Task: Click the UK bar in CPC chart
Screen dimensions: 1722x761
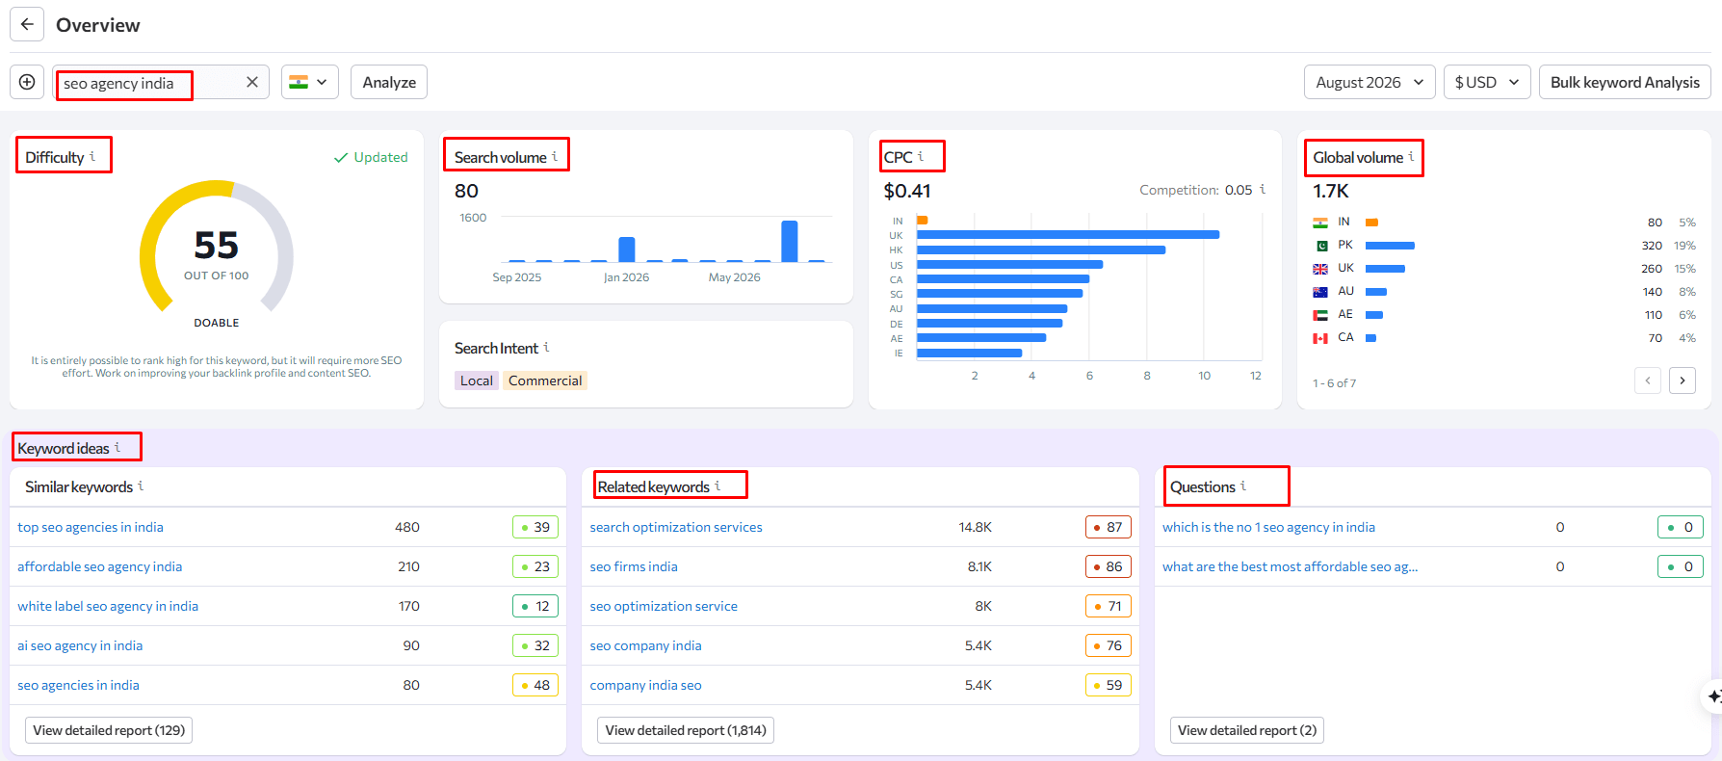Action: (x=1068, y=234)
